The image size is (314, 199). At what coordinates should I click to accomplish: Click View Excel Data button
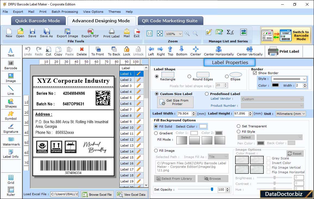(x=132, y=194)
